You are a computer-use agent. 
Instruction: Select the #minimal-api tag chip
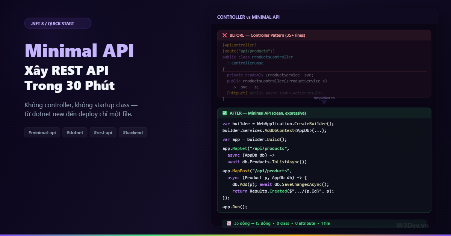(x=42, y=132)
